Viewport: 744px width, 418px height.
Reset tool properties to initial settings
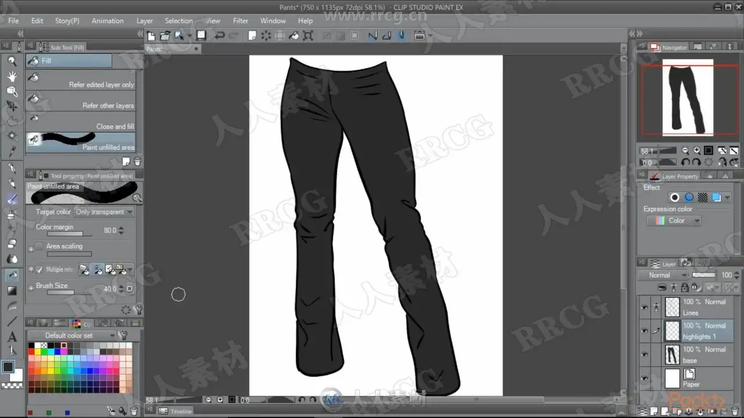pyautogui.click(x=126, y=310)
